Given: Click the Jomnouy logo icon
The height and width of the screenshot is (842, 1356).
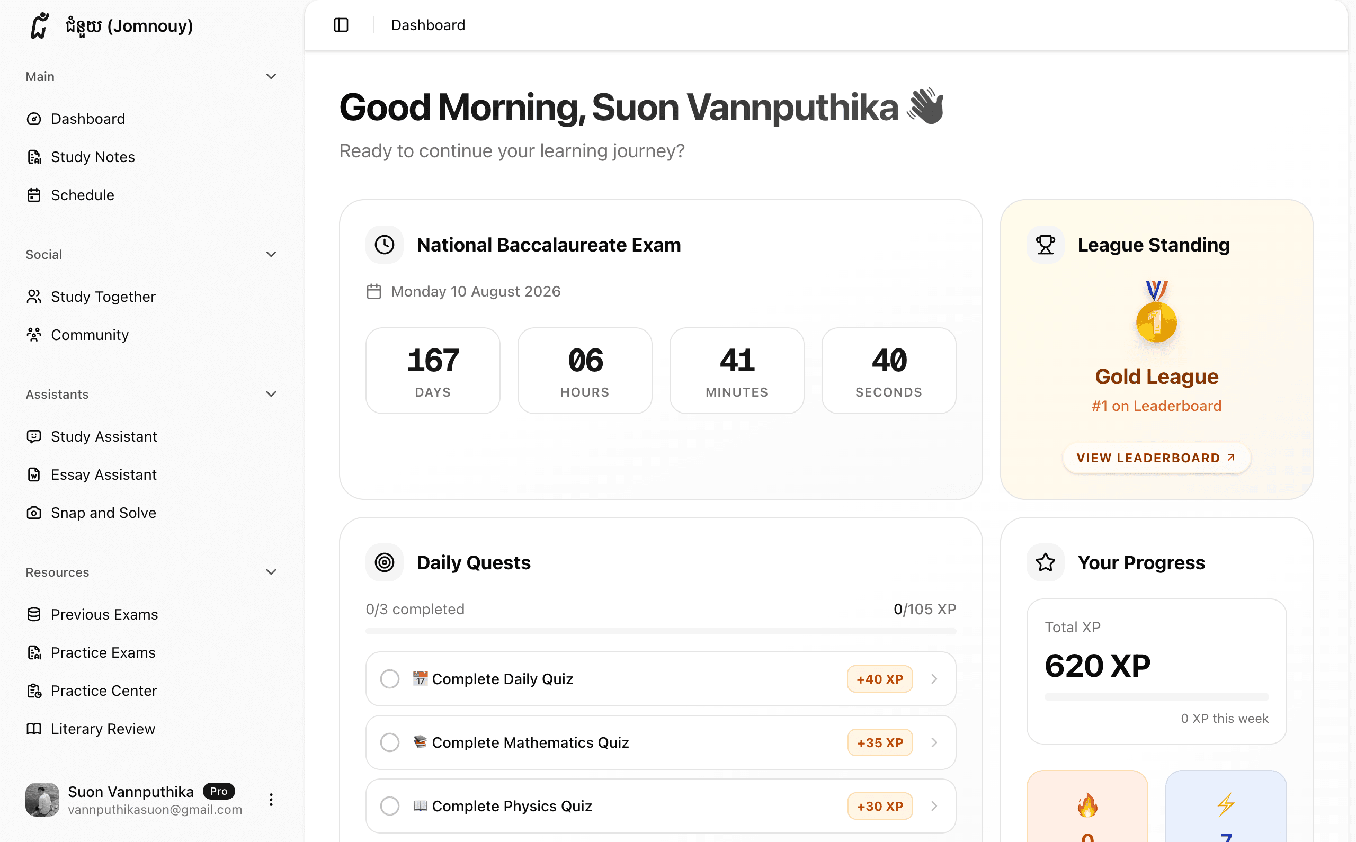Looking at the screenshot, I should (x=40, y=25).
